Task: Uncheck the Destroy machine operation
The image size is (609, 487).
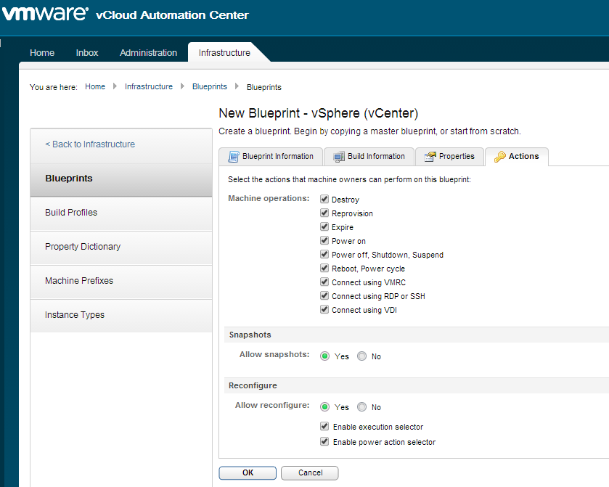Action: pyautogui.click(x=324, y=200)
